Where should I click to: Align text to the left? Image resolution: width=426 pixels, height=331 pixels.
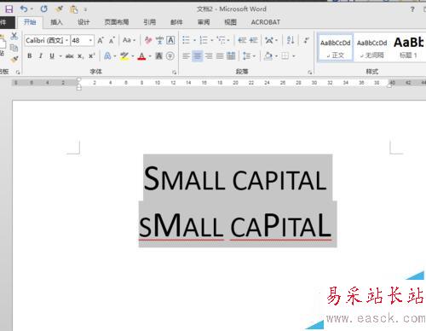tap(186, 56)
